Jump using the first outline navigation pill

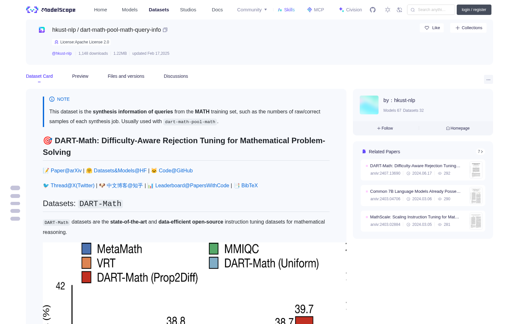tap(15, 188)
